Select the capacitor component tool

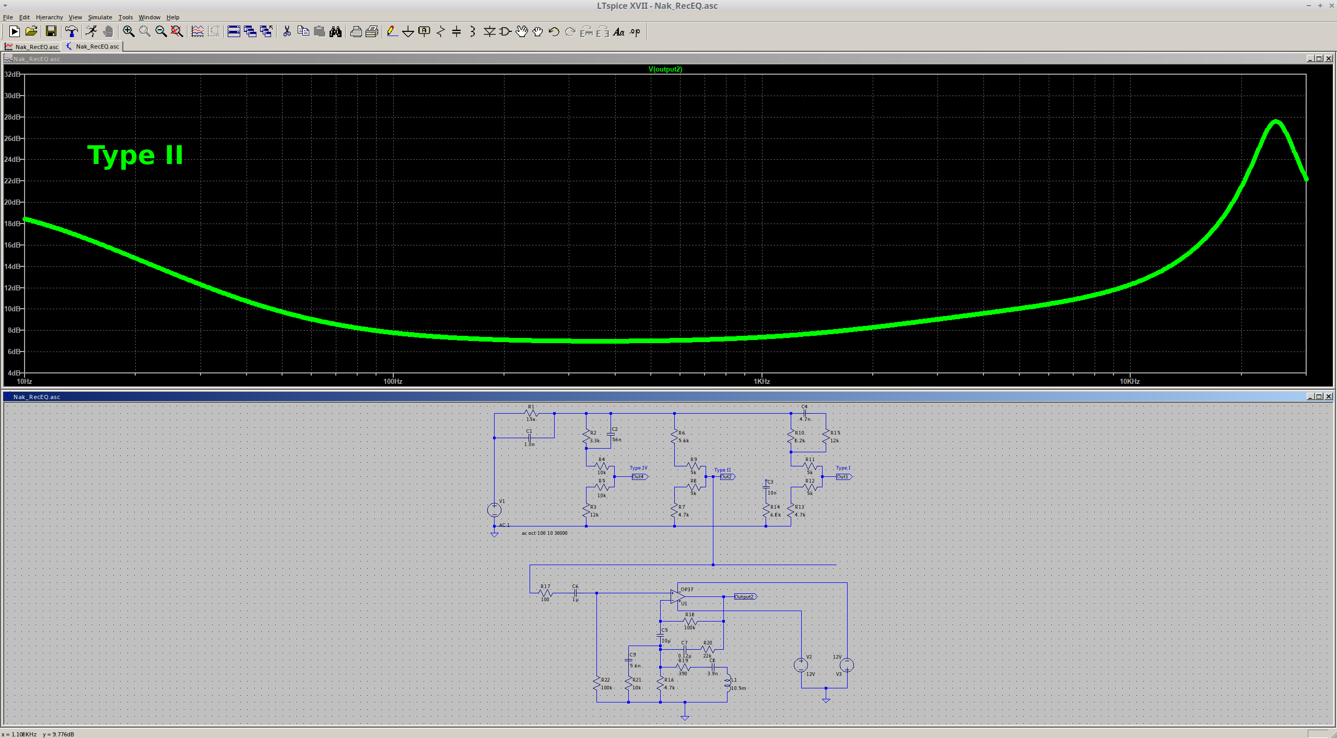456,32
